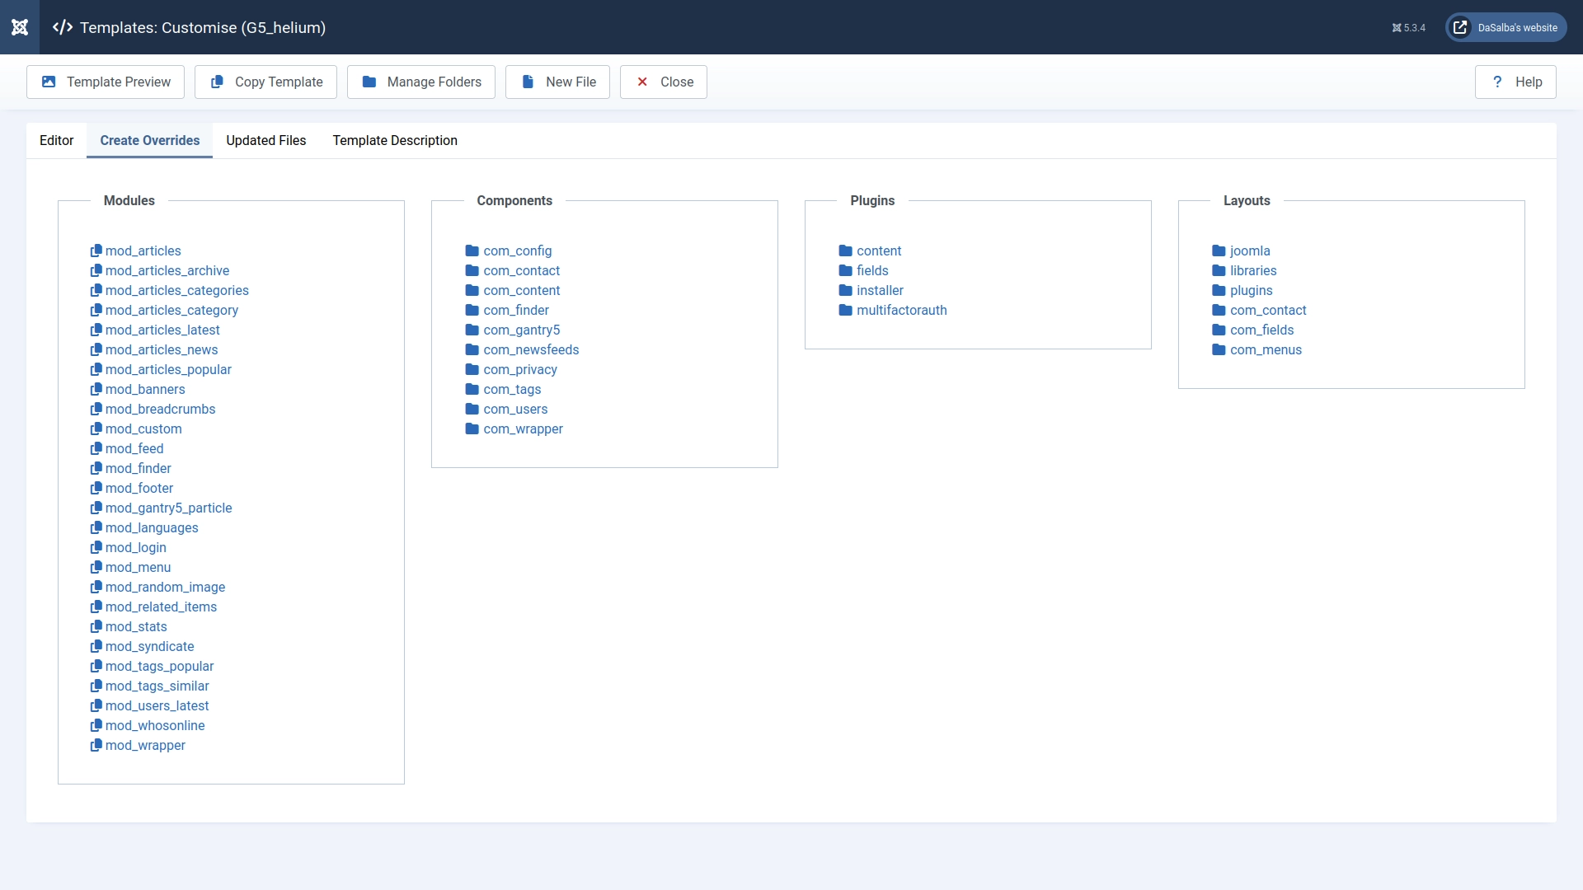Viewport: 1583px width, 890px height.
Task: Click the folder icon beside com_contact
Action: coord(472,270)
